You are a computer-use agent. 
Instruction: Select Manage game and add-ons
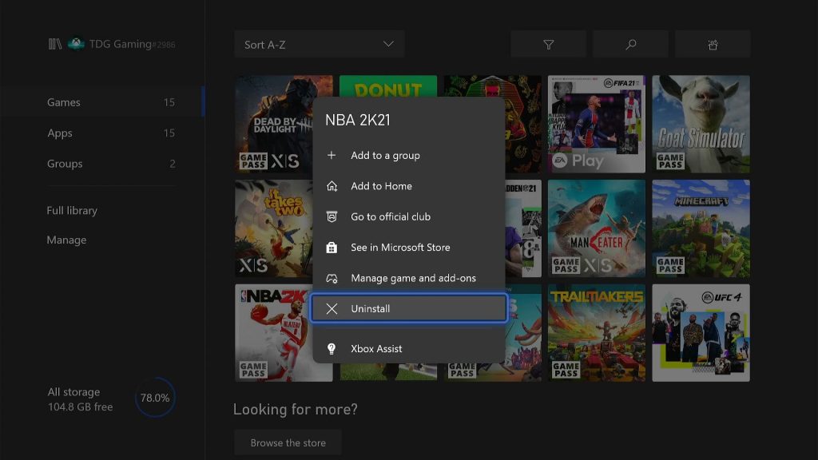point(409,278)
